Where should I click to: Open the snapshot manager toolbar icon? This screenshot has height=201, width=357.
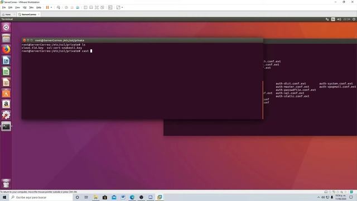coord(78,7)
